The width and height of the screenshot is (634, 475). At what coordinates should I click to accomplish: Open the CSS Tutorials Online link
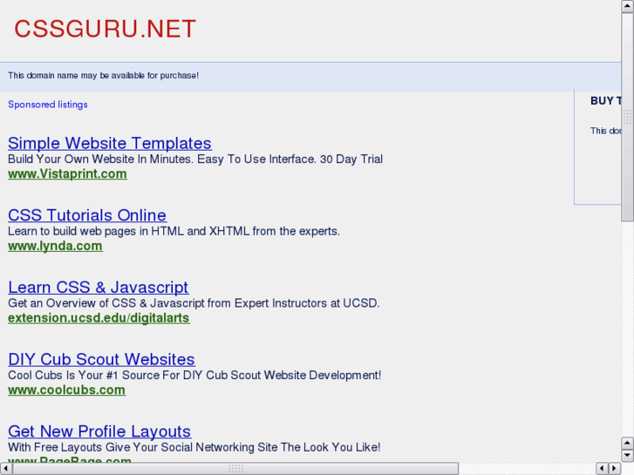(87, 215)
